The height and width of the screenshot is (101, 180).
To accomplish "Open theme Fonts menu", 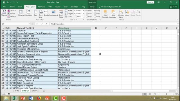I will click(11, 14).
